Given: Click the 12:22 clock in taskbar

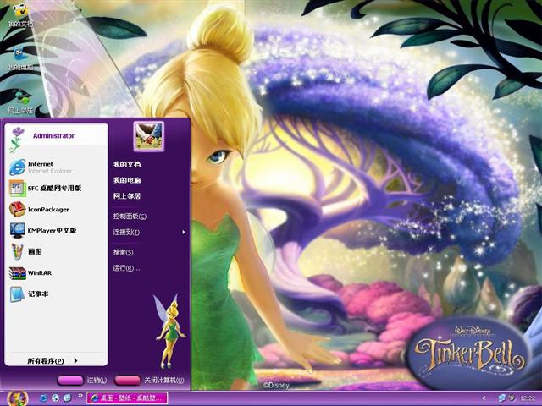Looking at the screenshot, I should pyautogui.click(x=528, y=398).
